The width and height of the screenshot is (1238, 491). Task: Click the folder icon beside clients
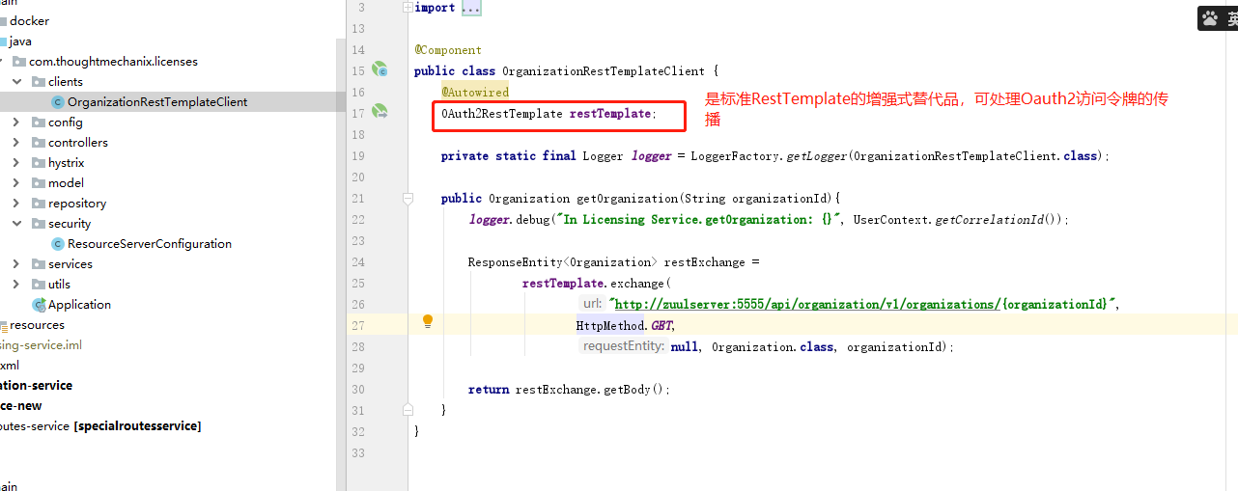pos(39,82)
